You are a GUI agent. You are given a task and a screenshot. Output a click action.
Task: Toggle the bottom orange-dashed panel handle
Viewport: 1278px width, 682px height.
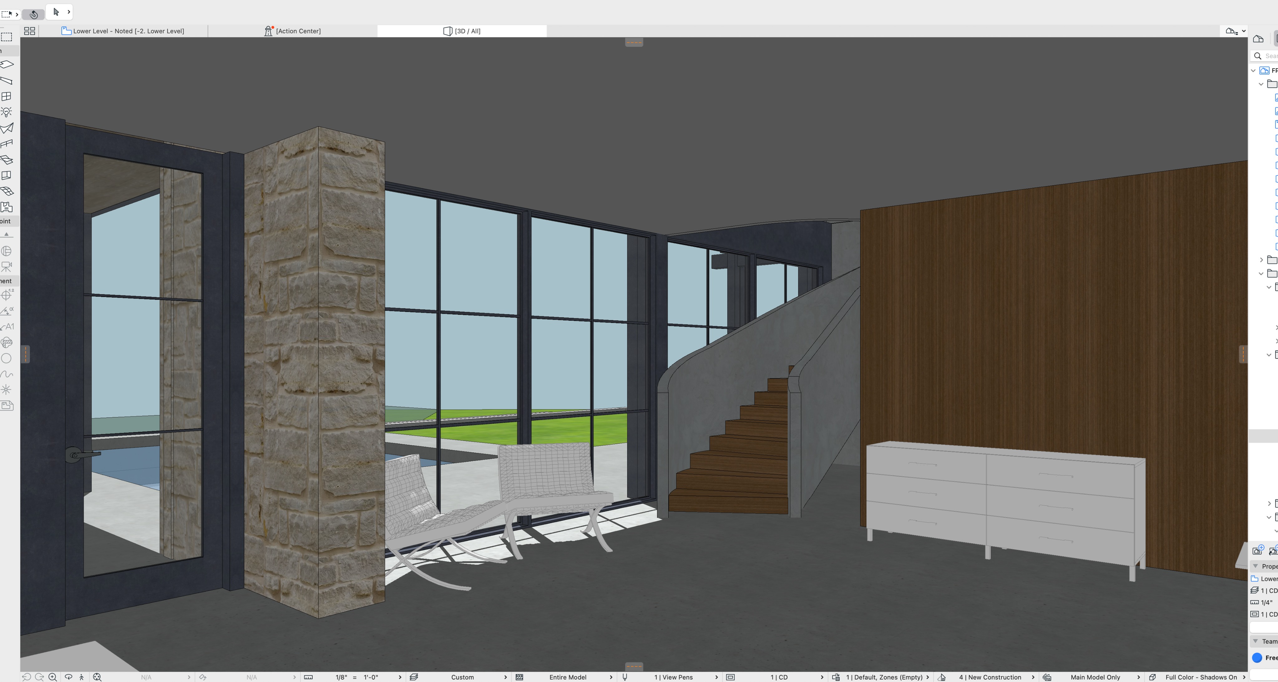634,666
